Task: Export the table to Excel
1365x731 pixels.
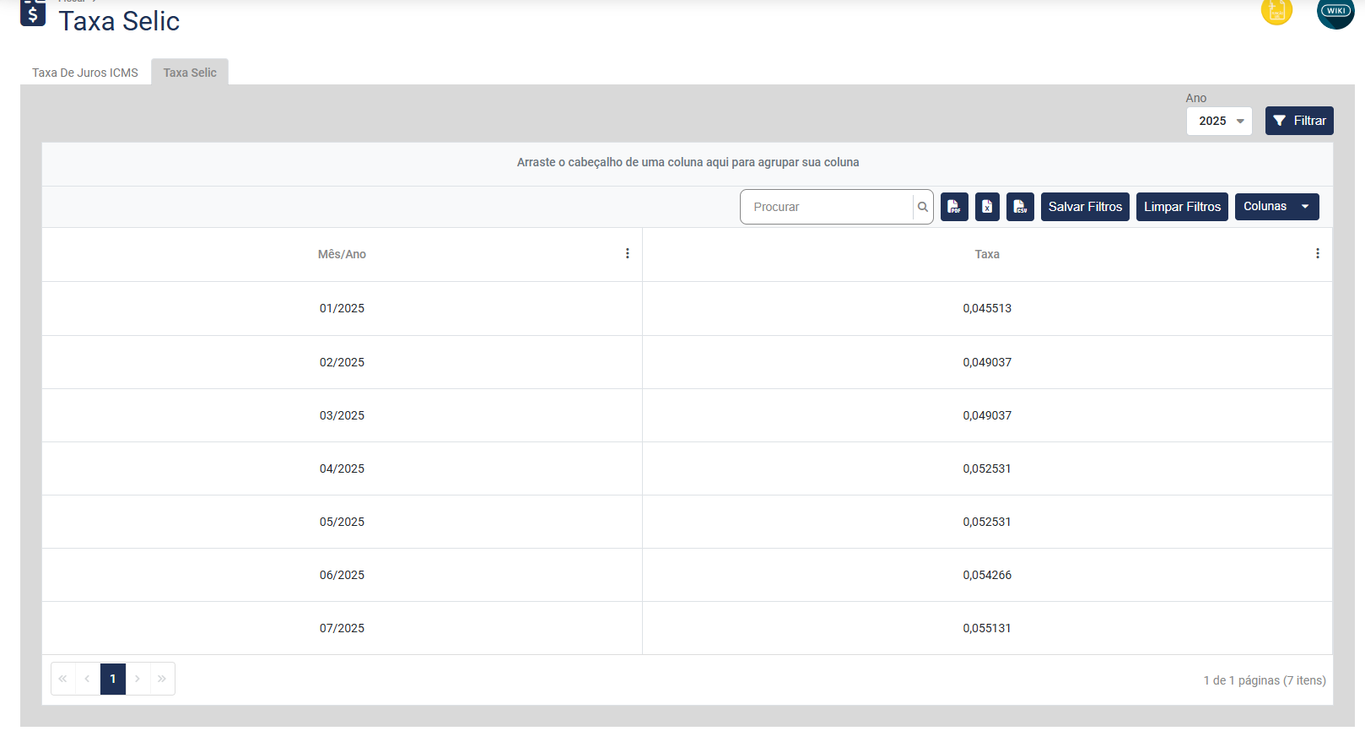Action: (x=987, y=207)
